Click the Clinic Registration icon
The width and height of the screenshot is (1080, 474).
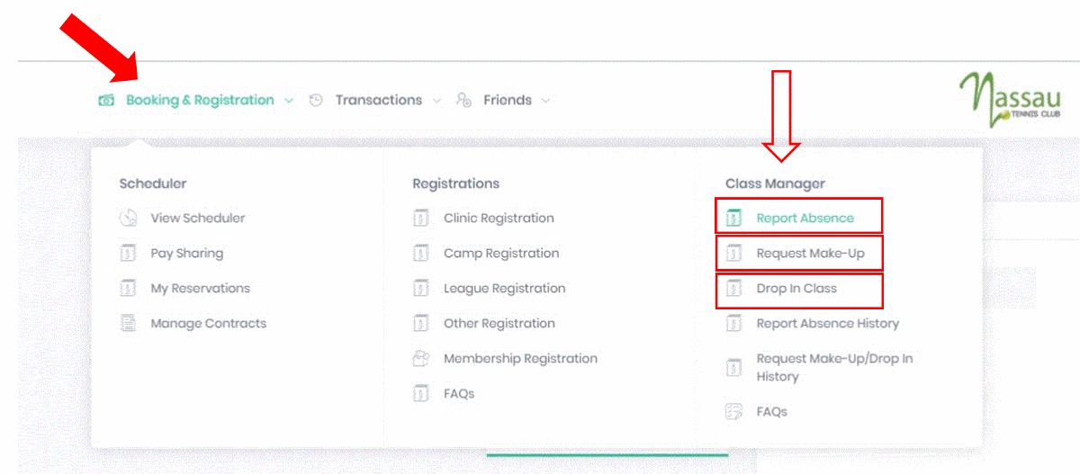tap(420, 219)
